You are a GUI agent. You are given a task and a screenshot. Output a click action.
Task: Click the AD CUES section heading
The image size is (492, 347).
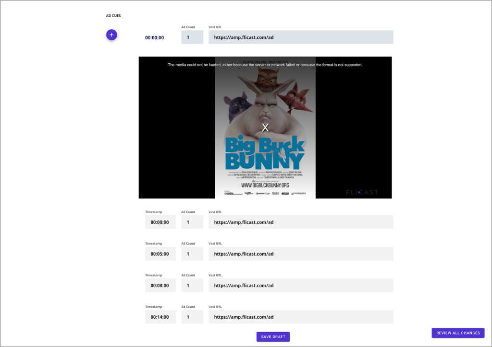pos(113,16)
